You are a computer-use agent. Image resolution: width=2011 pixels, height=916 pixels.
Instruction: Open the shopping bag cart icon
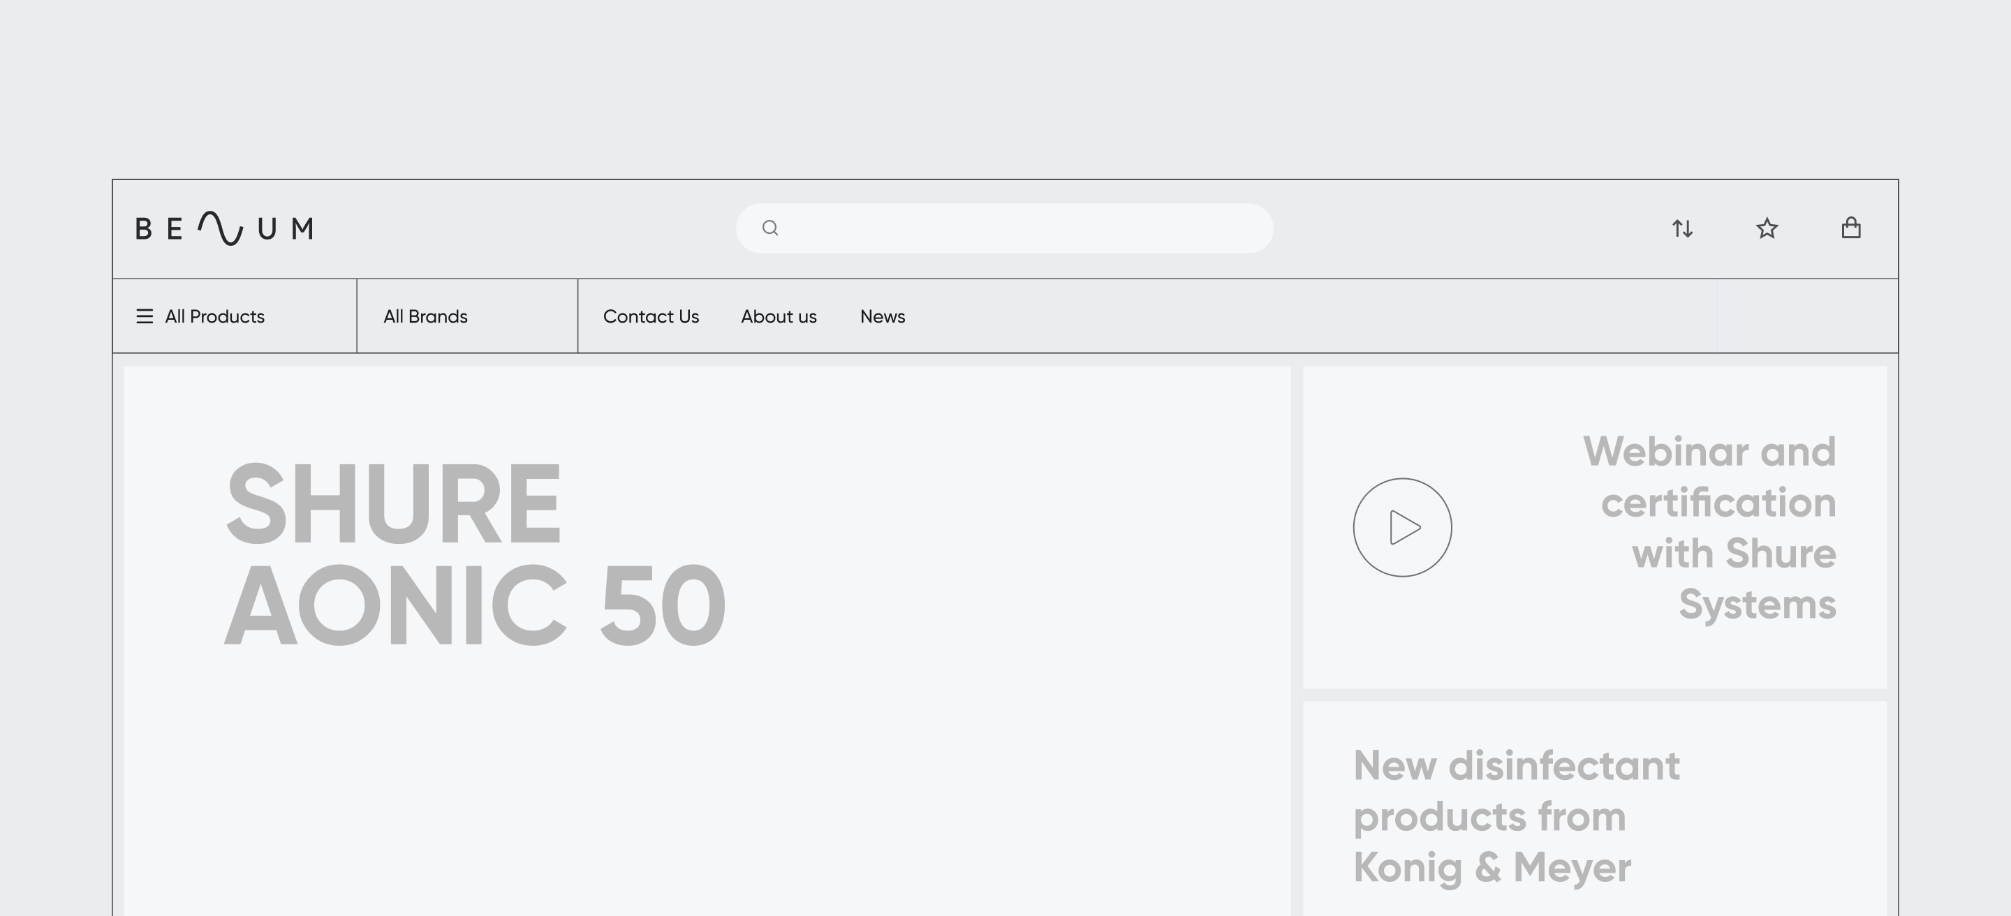coord(1851,228)
